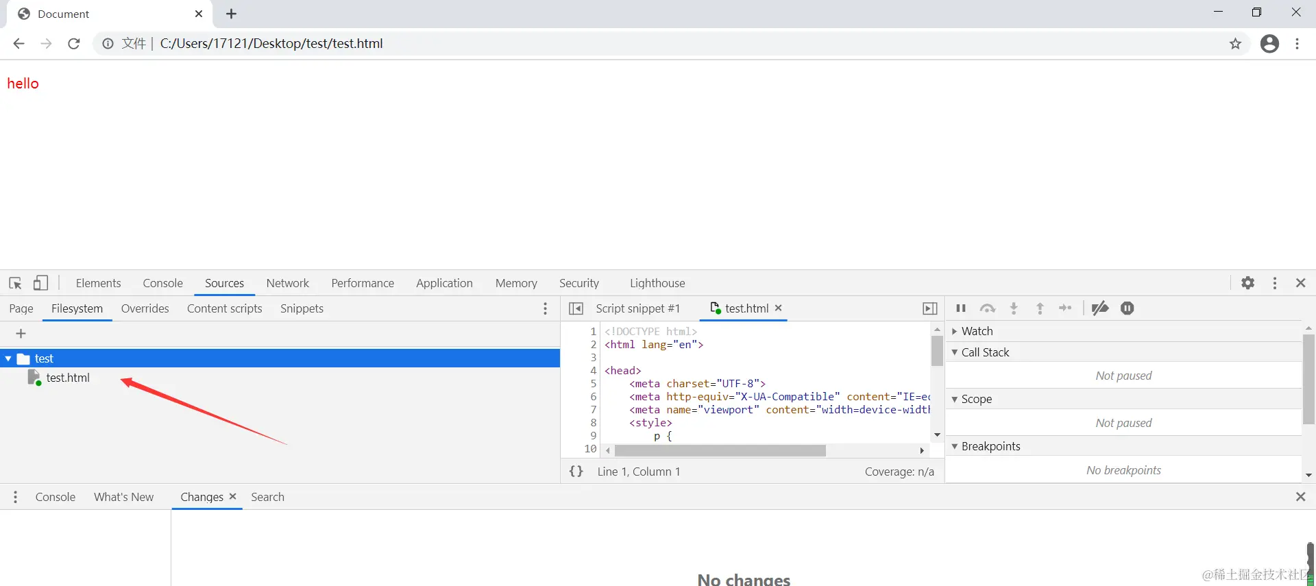Open the Security tab

pos(579,283)
